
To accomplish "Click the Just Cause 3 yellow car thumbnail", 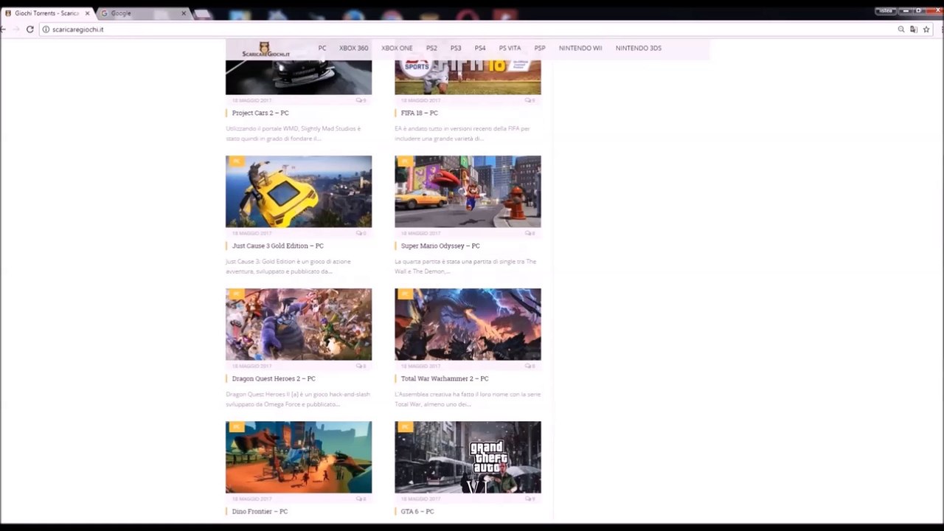I will (x=299, y=192).
